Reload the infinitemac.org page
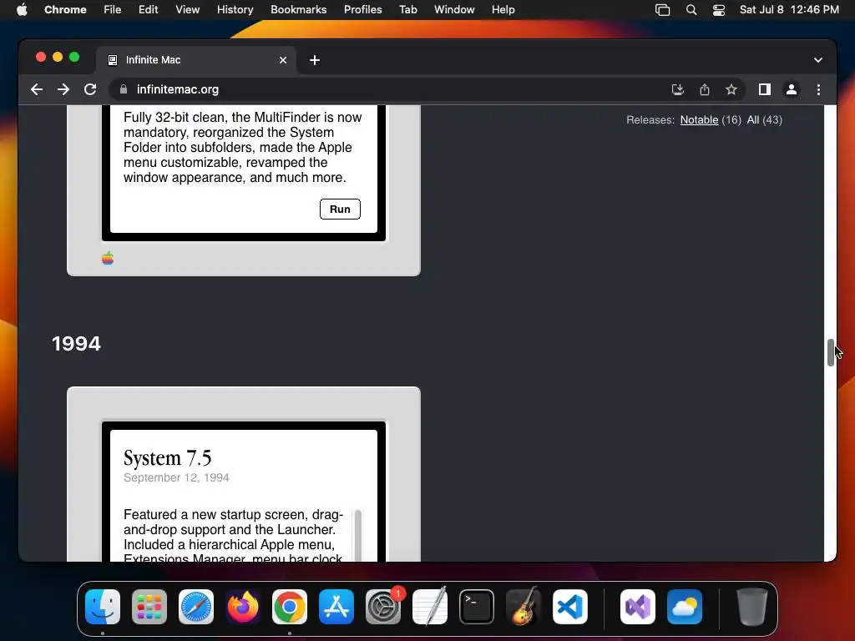Image resolution: width=855 pixels, height=641 pixels. click(90, 89)
